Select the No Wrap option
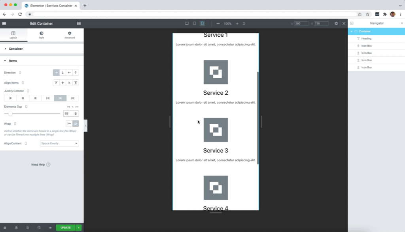 click(x=69, y=123)
